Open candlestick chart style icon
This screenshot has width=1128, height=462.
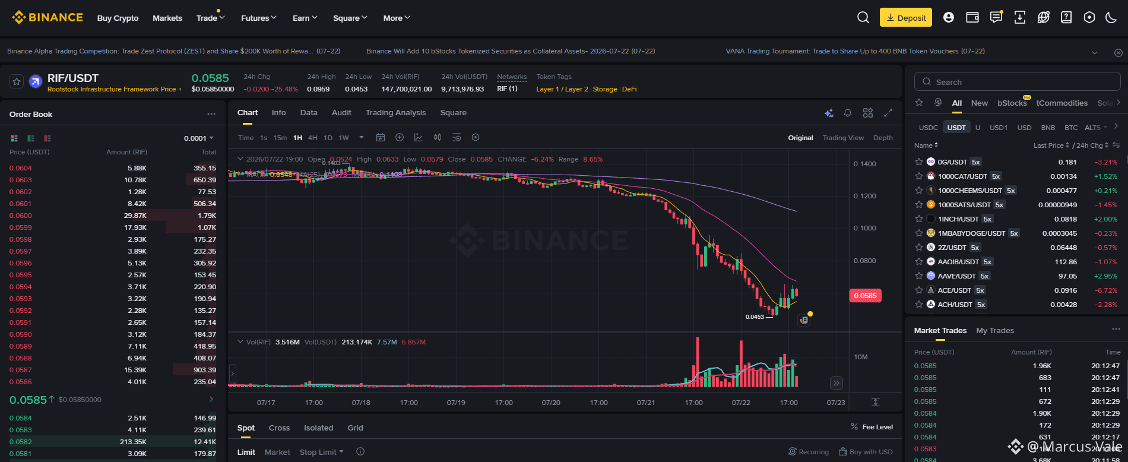pos(438,137)
